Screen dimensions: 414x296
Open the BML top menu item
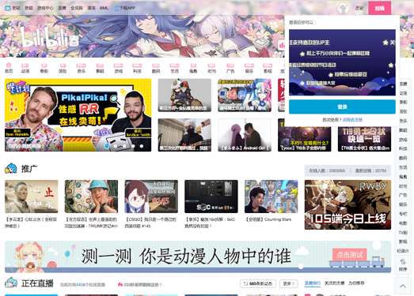(104, 8)
